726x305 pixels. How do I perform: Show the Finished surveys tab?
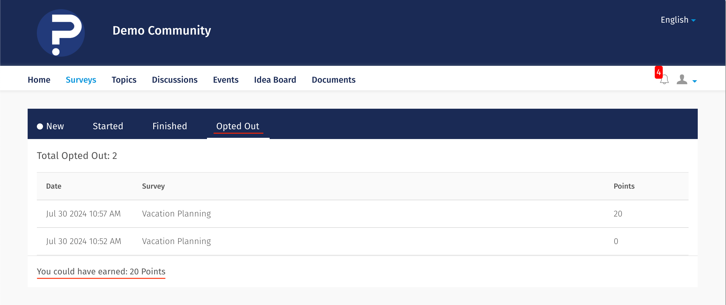170,126
